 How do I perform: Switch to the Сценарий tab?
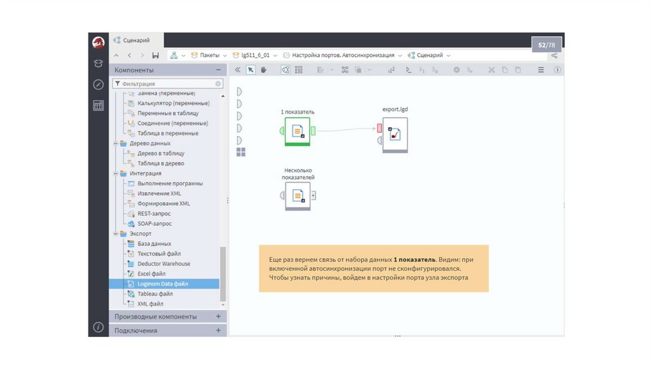point(136,40)
